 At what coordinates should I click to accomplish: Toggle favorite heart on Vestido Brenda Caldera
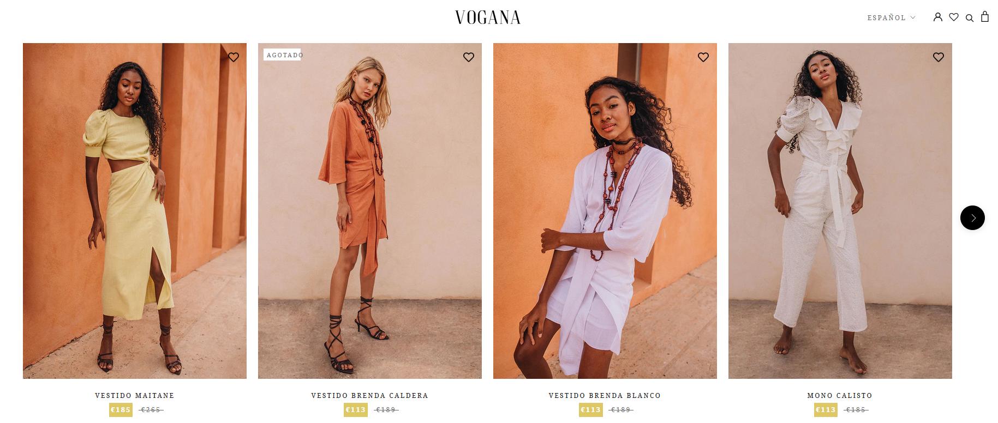[x=469, y=57]
